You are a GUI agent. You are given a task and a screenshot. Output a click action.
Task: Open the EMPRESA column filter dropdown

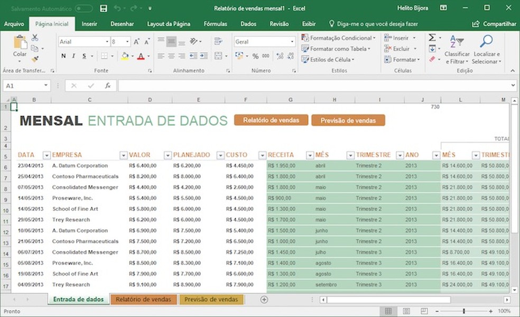click(x=123, y=155)
